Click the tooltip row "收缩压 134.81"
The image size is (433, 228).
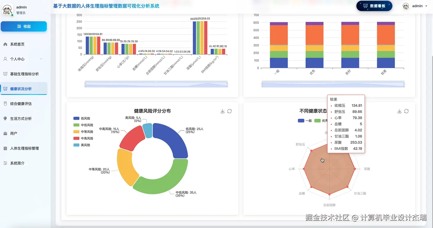(346, 106)
